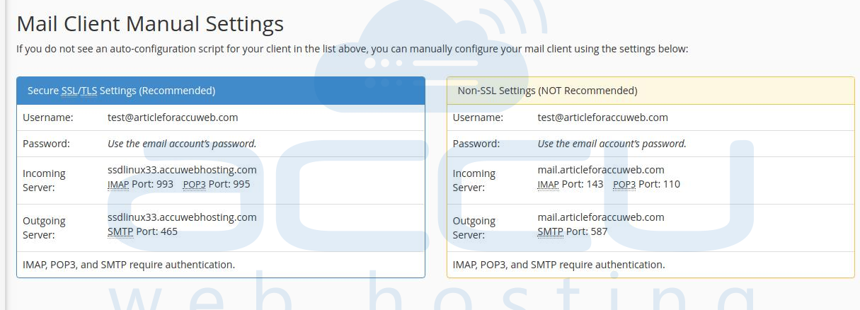Click Password label in Non-SSL panel
Image resolution: width=860 pixels, height=310 pixels.
point(476,144)
